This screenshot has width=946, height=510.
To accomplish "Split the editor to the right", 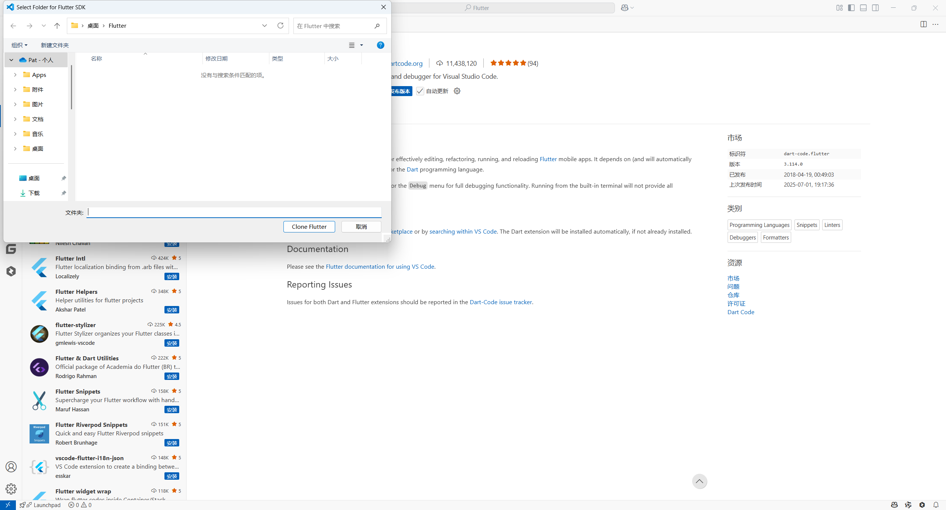I will point(923,24).
